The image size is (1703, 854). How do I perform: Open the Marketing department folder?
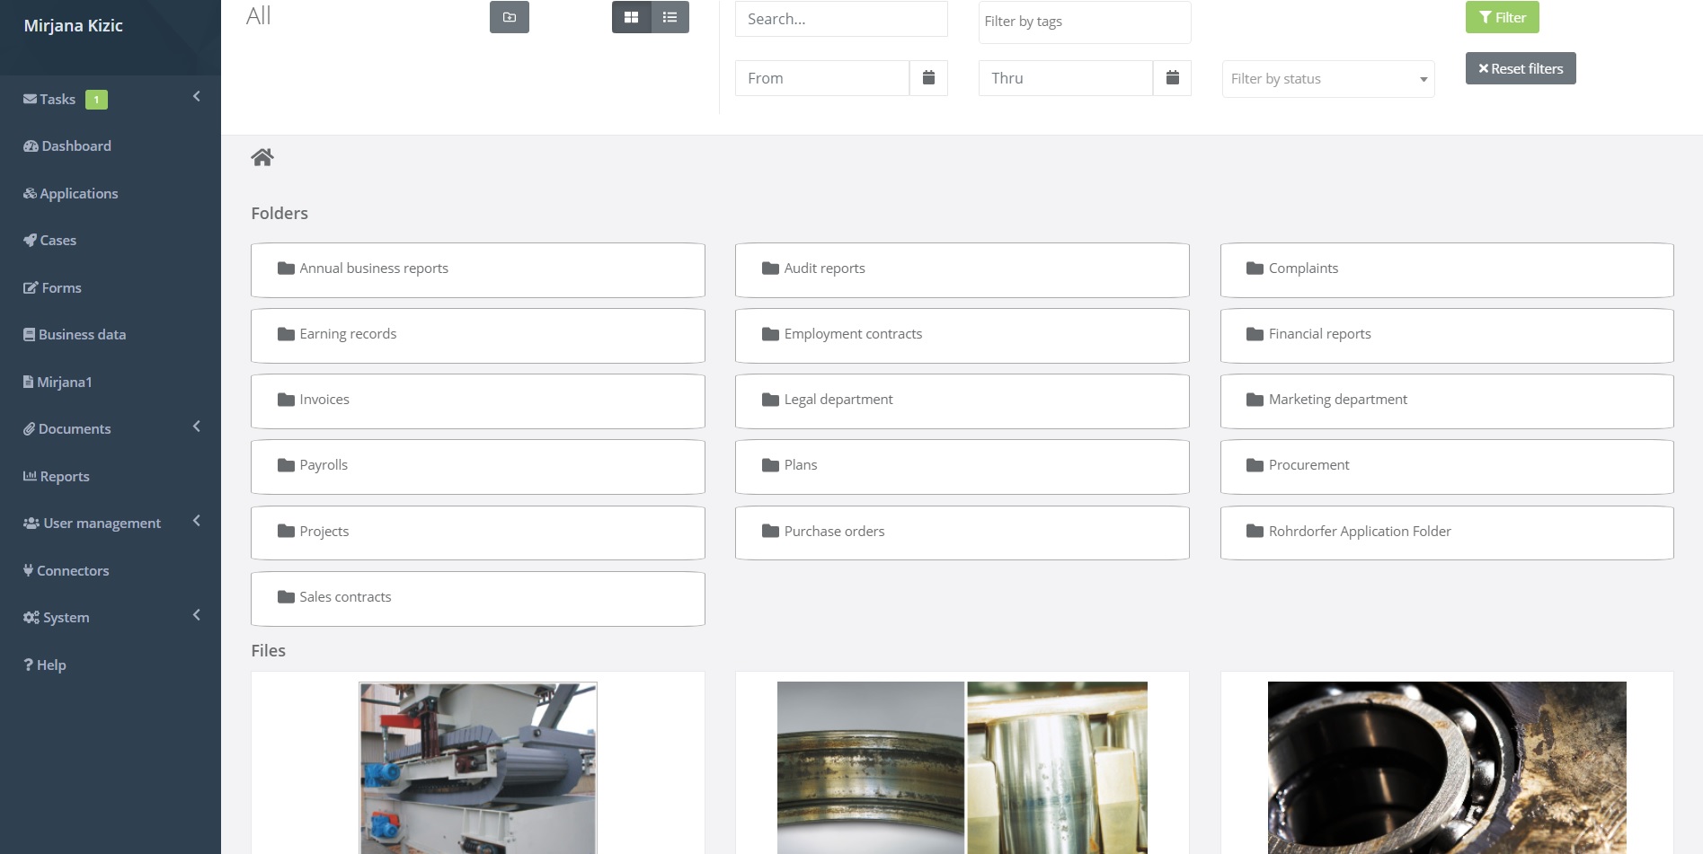(1447, 401)
